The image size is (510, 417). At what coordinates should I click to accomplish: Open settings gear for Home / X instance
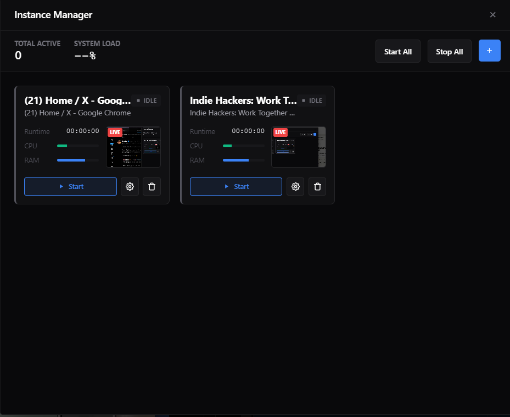(130, 187)
